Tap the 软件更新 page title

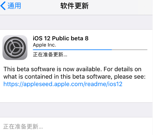pyautogui.click(x=74, y=6)
